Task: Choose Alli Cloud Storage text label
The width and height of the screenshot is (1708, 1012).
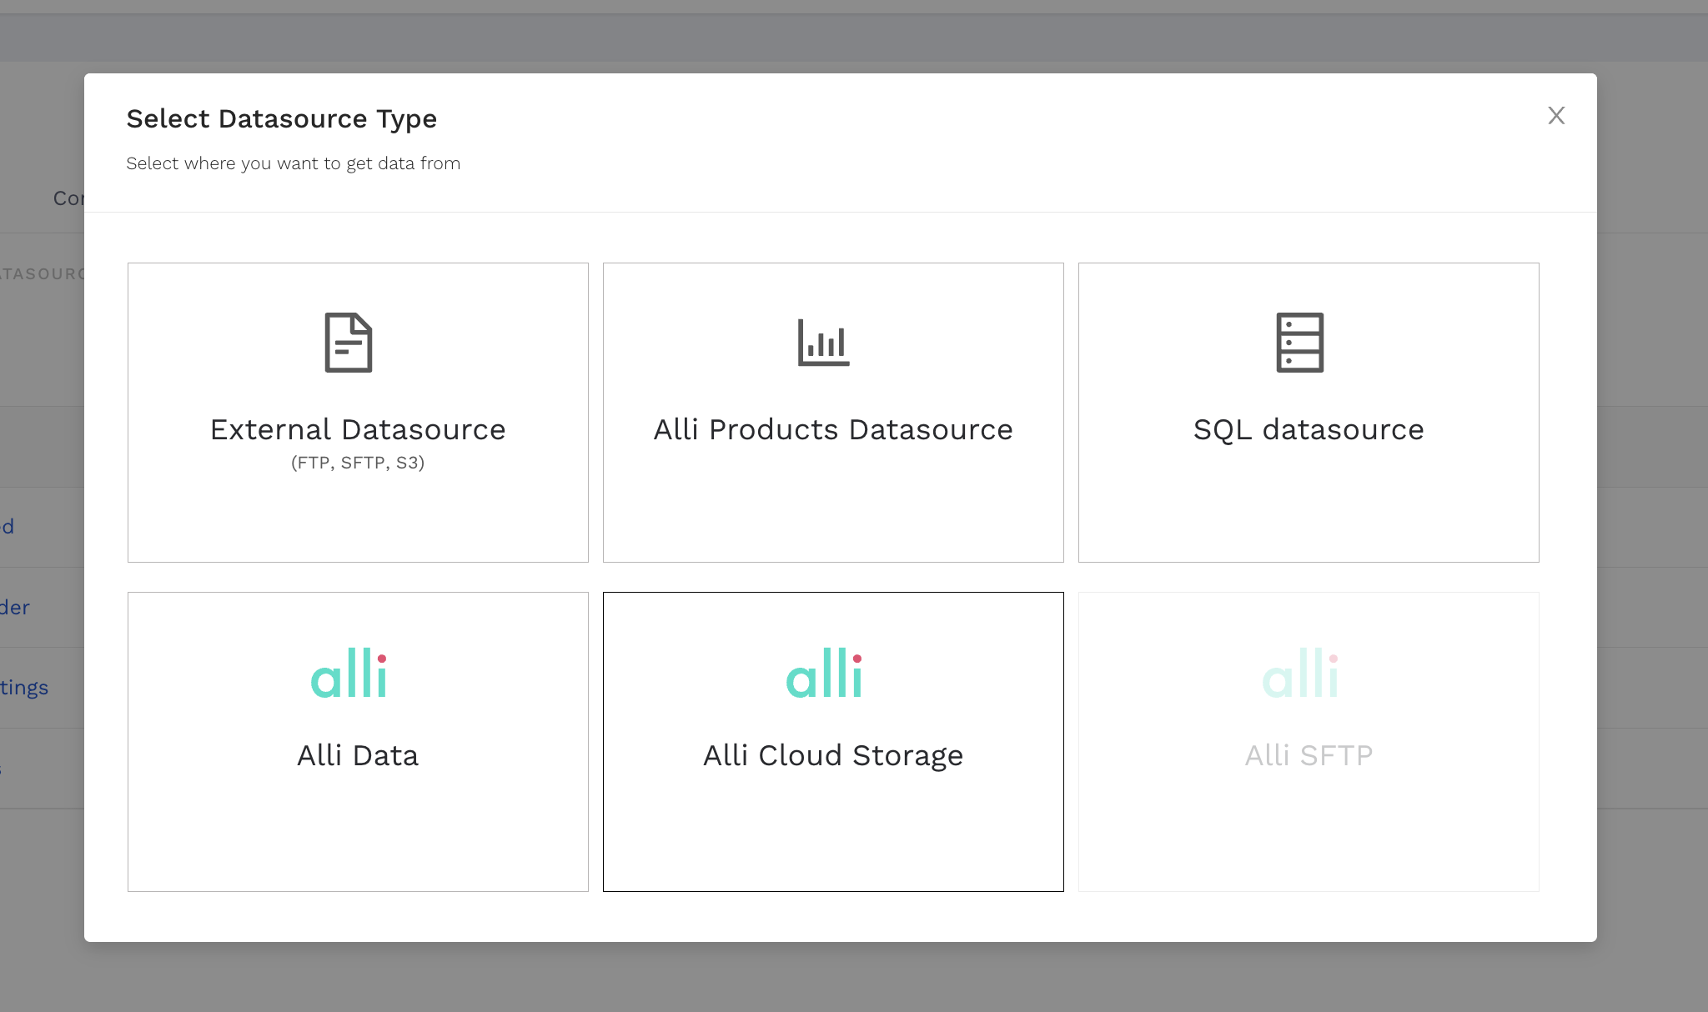Action: (832, 755)
